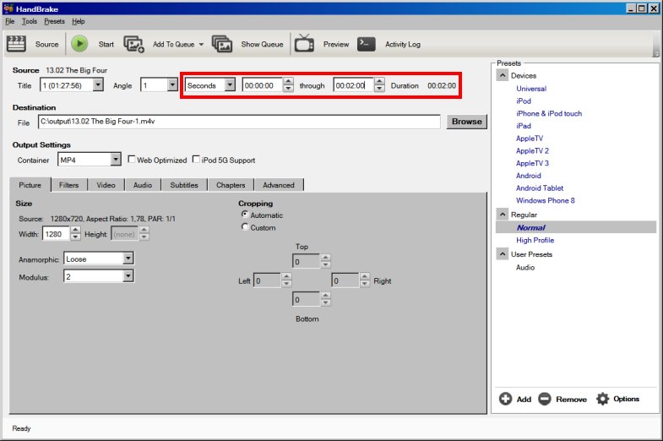Click the Activity Log label
This screenshot has width=663, height=441.
pos(403,45)
